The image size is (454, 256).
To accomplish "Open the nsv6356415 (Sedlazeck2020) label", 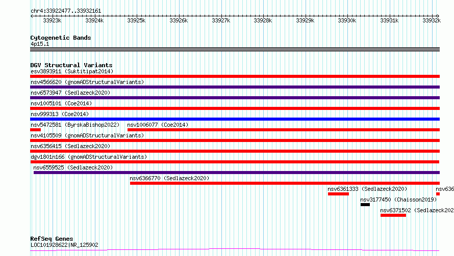I will point(70,146).
